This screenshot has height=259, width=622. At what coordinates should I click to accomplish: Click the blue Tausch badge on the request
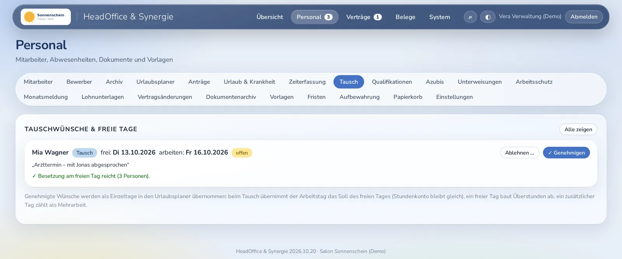pos(84,153)
